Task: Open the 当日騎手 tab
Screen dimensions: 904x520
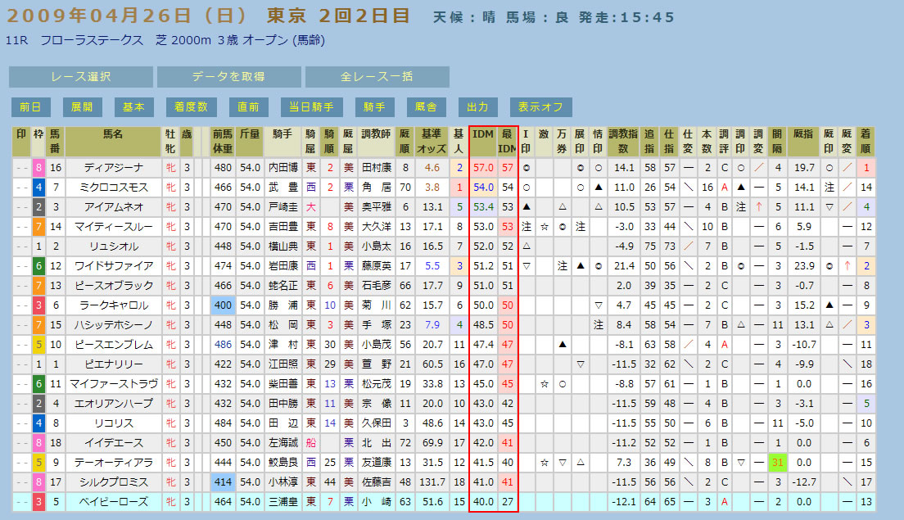Action: pos(311,107)
